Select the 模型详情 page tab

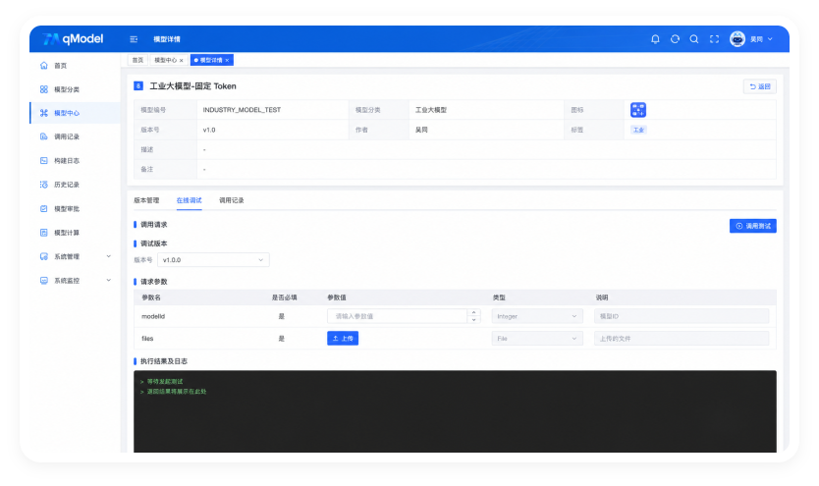click(211, 61)
